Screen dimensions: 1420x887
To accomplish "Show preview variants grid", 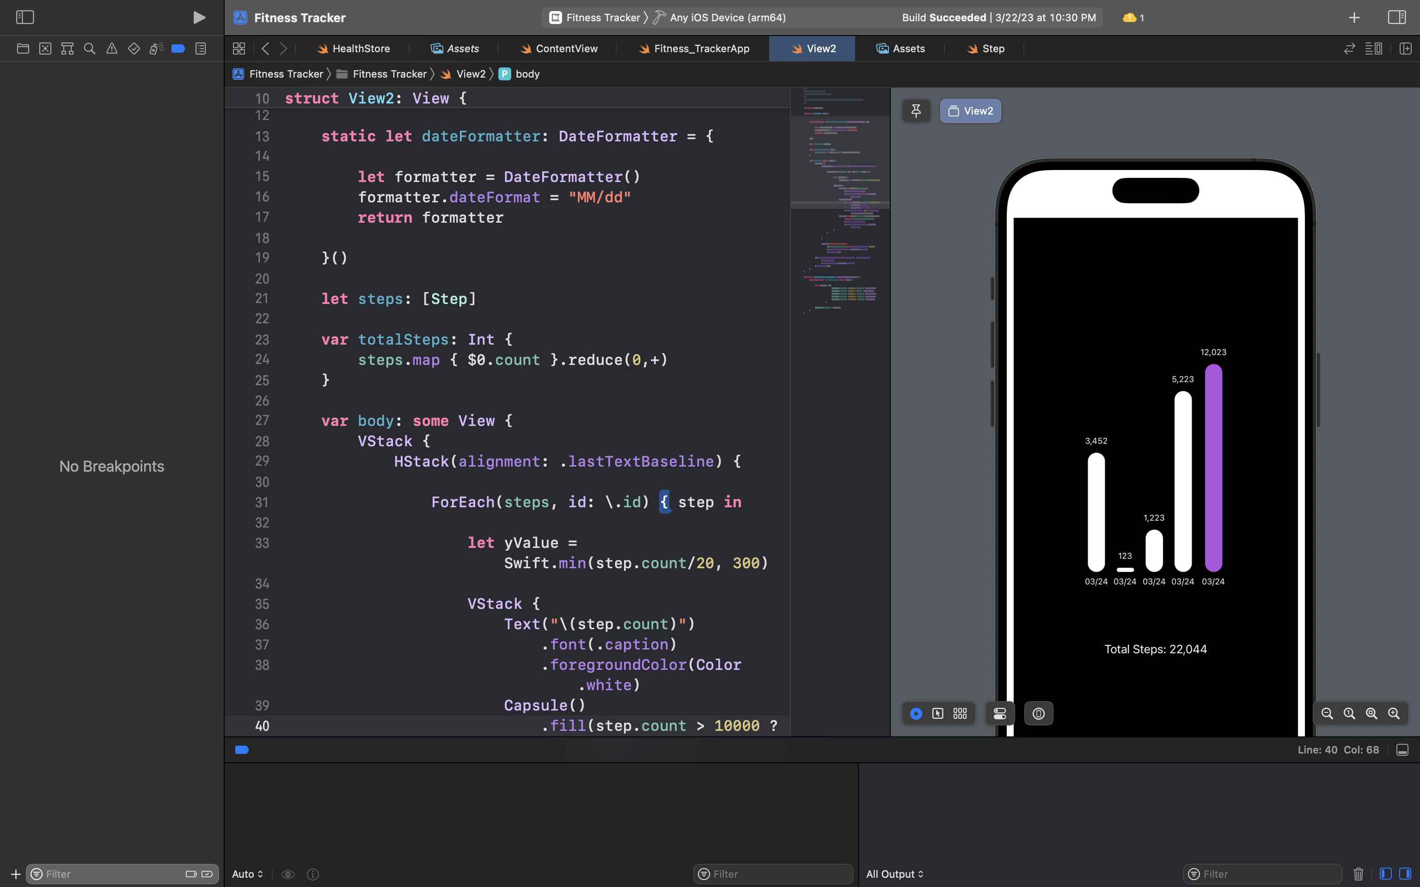I will [960, 713].
